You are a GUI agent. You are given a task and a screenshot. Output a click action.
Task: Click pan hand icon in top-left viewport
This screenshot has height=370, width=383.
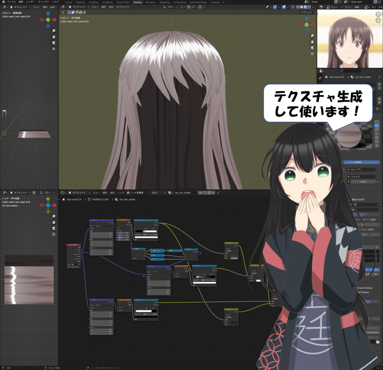pos(54,37)
